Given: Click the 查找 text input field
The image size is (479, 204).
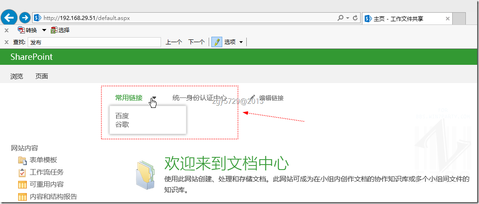Looking at the screenshot, I should (x=94, y=42).
